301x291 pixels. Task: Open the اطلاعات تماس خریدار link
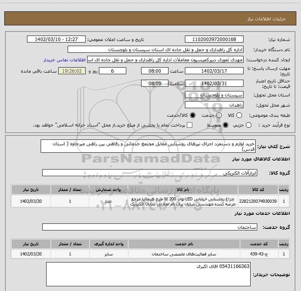tap(64, 60)
